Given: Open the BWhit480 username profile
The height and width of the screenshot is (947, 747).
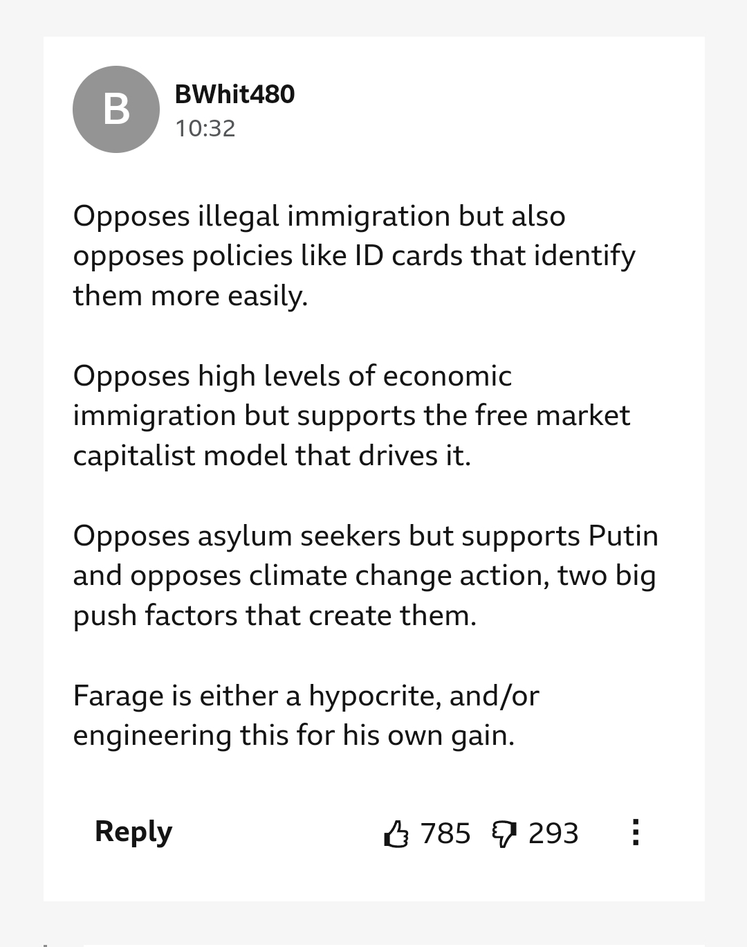Looking at the screenshot, I should point(234,94).
